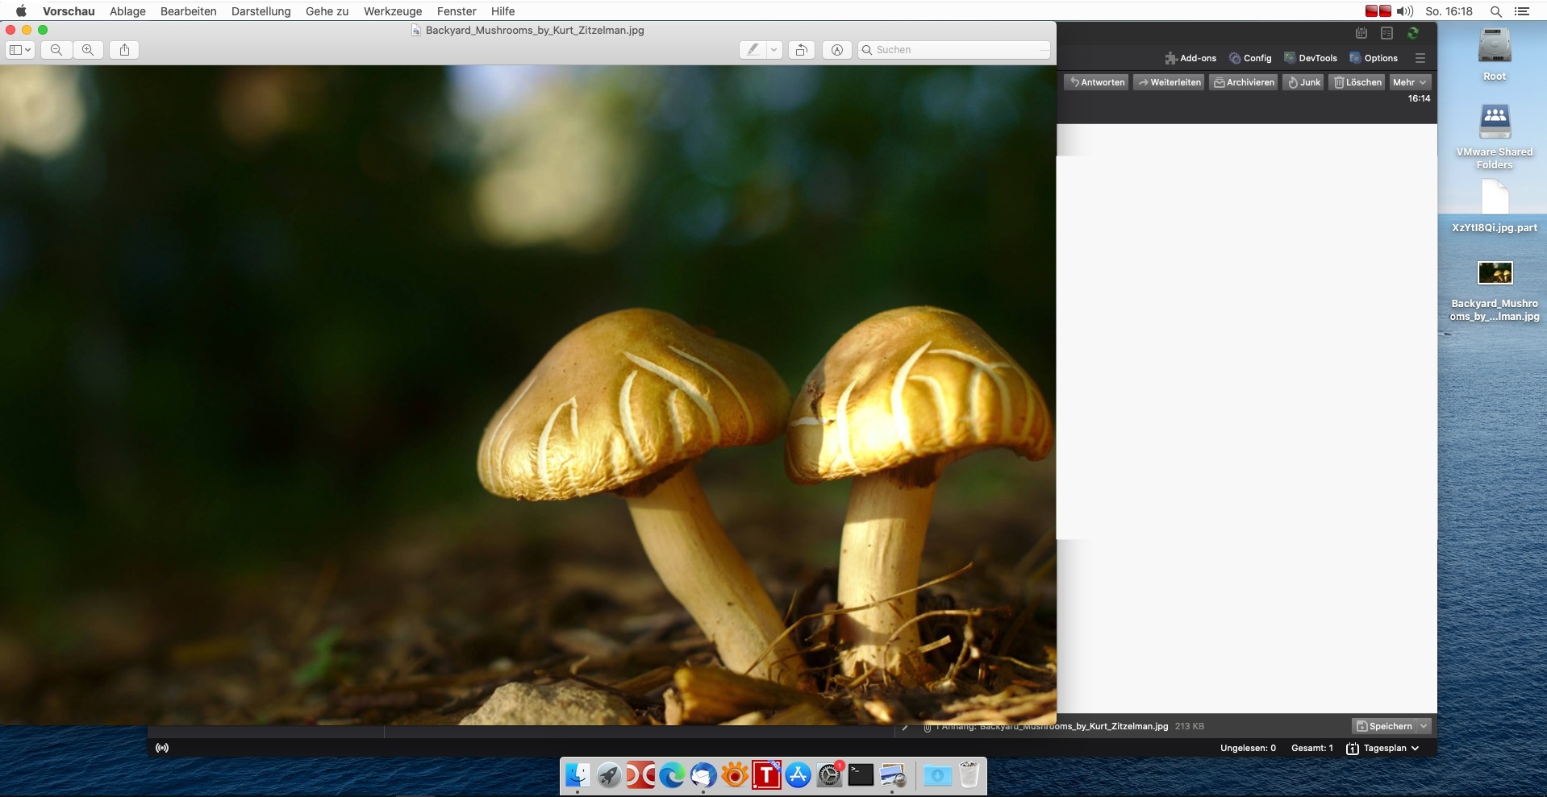The height and width of the screenshot is (797, 1547).
Task: Show the markup toolbar
Action: (x=837, y=50)
